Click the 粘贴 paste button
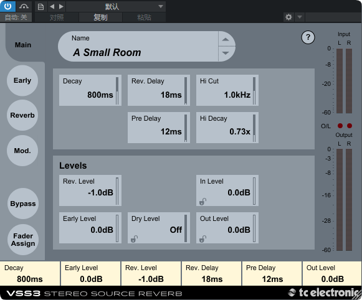Screen dimensions: 362x300 [x=144, y=17]
